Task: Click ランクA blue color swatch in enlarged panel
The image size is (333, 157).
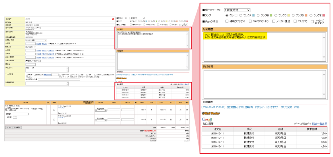Action: 253,16
